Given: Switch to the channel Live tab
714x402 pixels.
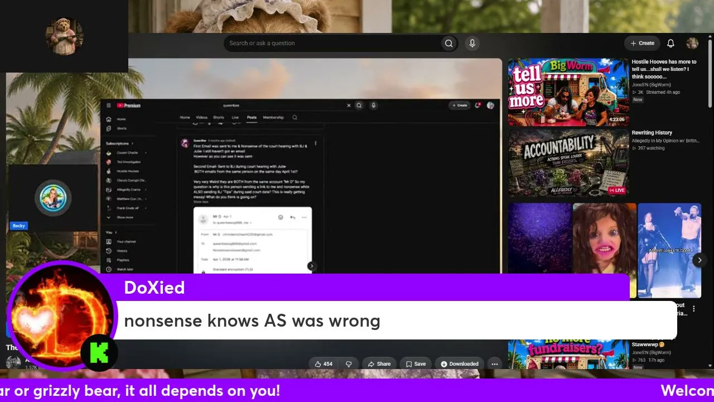Looking at the screenshot, I should (235, 117).
